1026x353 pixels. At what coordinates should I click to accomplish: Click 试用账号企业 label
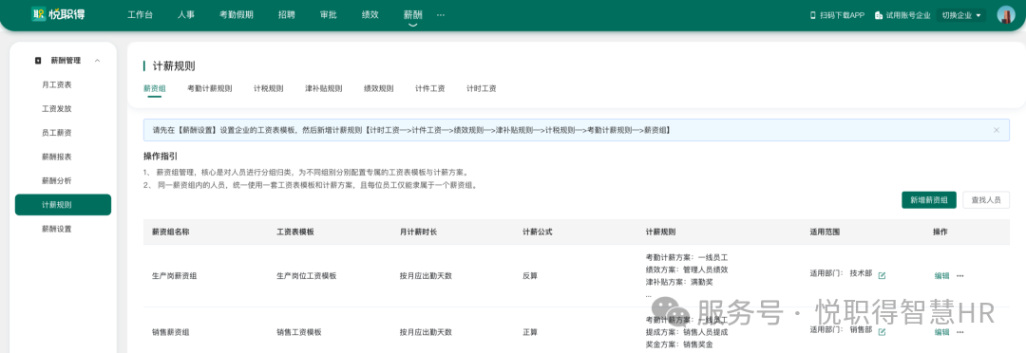point(908,15)
